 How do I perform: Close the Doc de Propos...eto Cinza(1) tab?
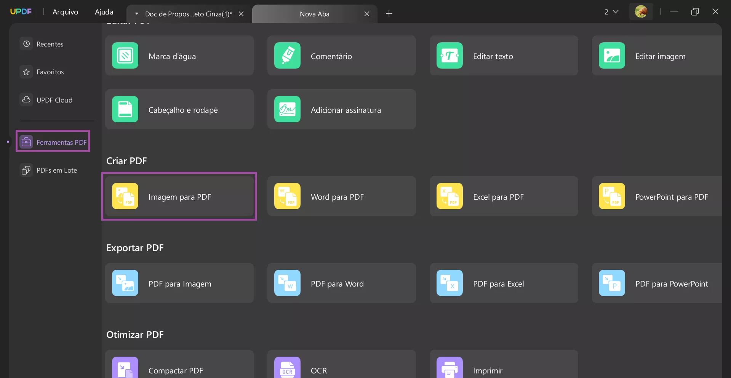point(241,14)
